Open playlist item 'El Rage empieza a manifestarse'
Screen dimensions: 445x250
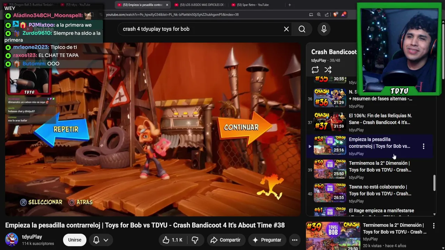[x=381, y=211]
